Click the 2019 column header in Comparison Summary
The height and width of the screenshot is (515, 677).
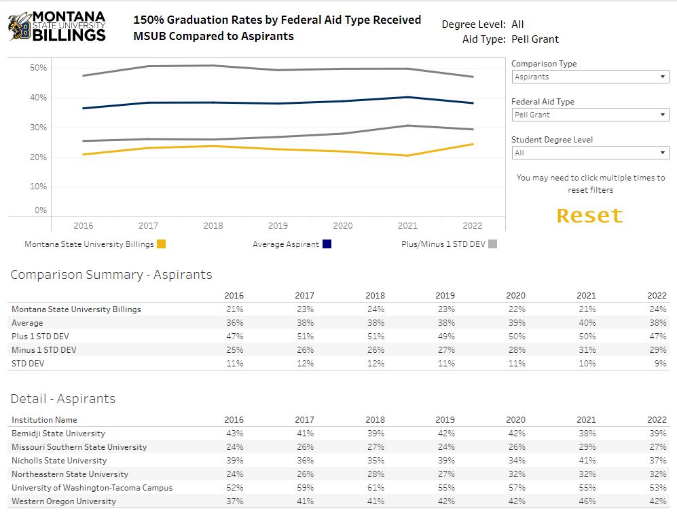pyautogui.click(x=445, y=296)
